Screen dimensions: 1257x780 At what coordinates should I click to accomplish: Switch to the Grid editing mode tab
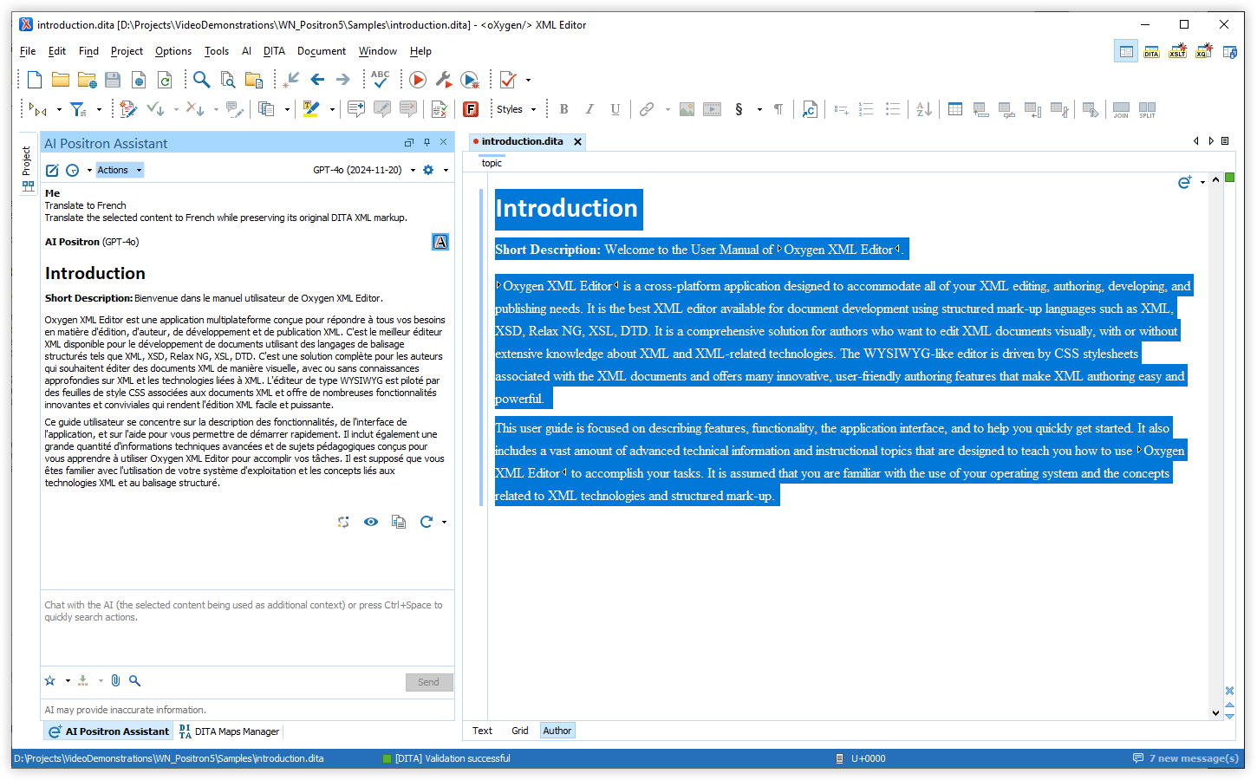(x=519, y=731)
